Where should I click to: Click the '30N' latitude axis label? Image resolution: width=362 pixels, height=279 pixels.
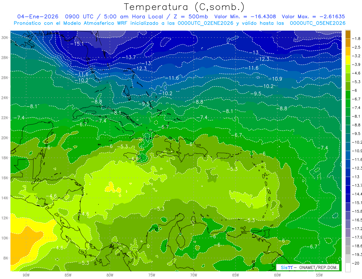click(5, 38)
